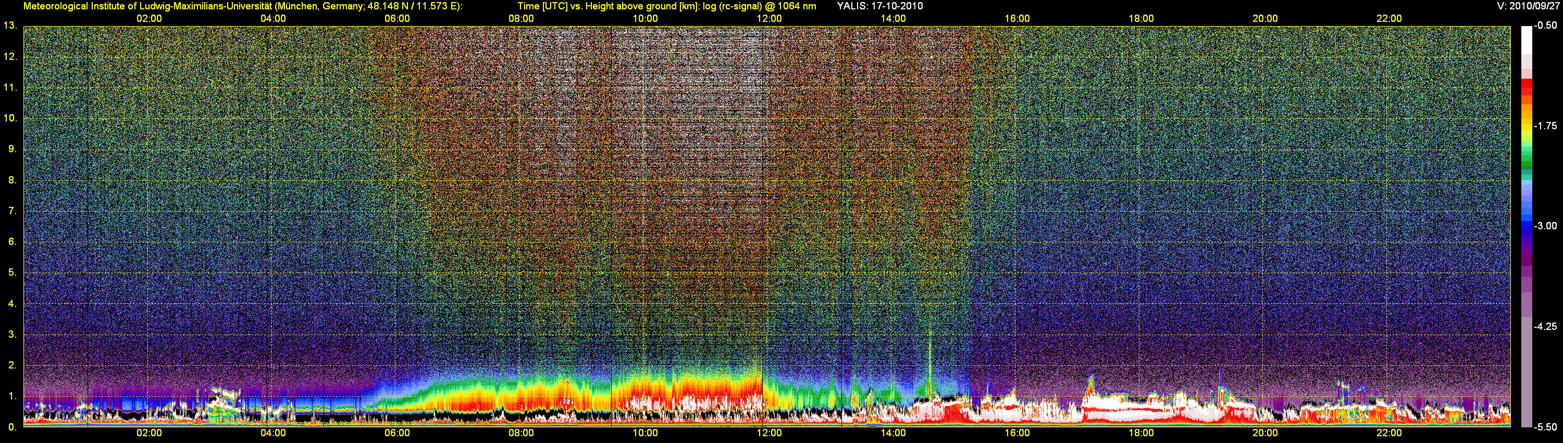Pick the 4. km height axis label

point(12,303)
